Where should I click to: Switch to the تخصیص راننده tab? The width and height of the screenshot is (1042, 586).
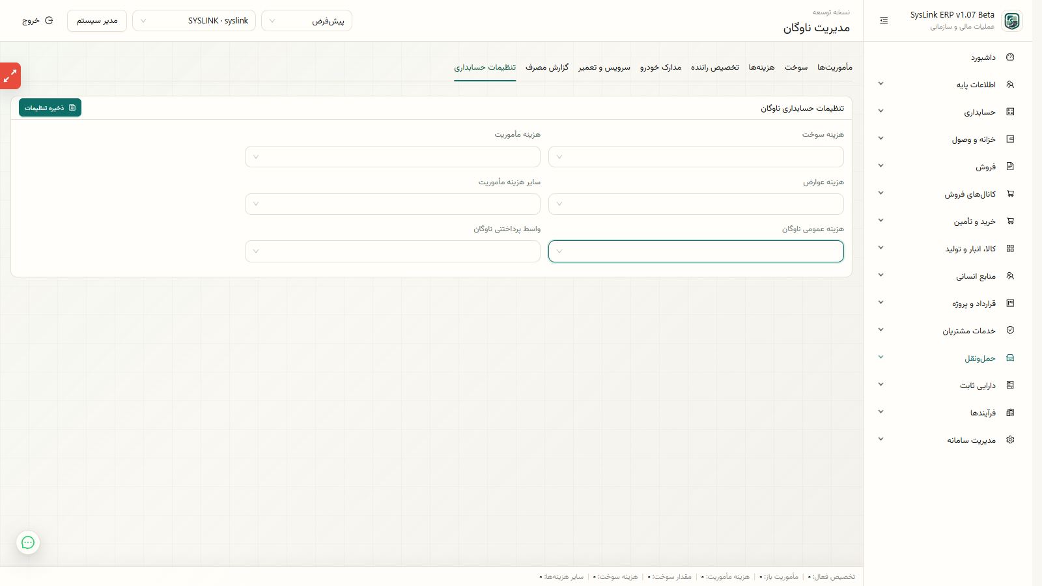[x=715, y=68]
